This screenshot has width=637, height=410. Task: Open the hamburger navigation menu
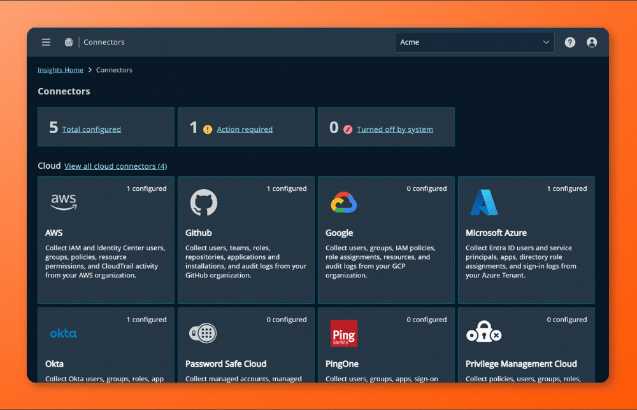tap(46, 42)
